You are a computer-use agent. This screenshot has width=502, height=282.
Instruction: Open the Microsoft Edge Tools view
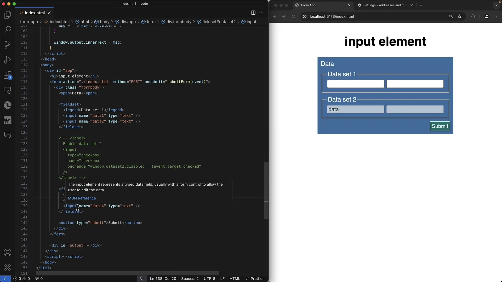coord(8,105)
